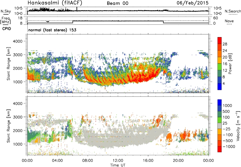Screen dimensions: 241x167
Task: Click the '04:00' time tick label
Action: [57, 161]
